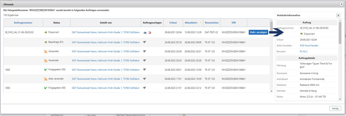Screen dimensions: 346x116
Task: Open the FHD Ford-Händler link
Action: [x=309, y=46]
